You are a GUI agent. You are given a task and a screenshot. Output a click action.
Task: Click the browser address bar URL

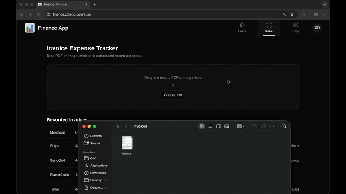(x=72, y=14)
